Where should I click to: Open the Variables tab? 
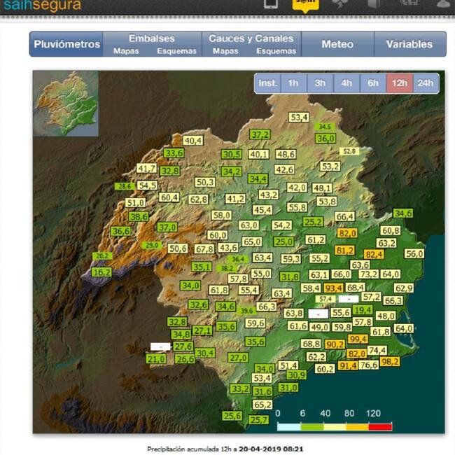click(x=409, y=44)
